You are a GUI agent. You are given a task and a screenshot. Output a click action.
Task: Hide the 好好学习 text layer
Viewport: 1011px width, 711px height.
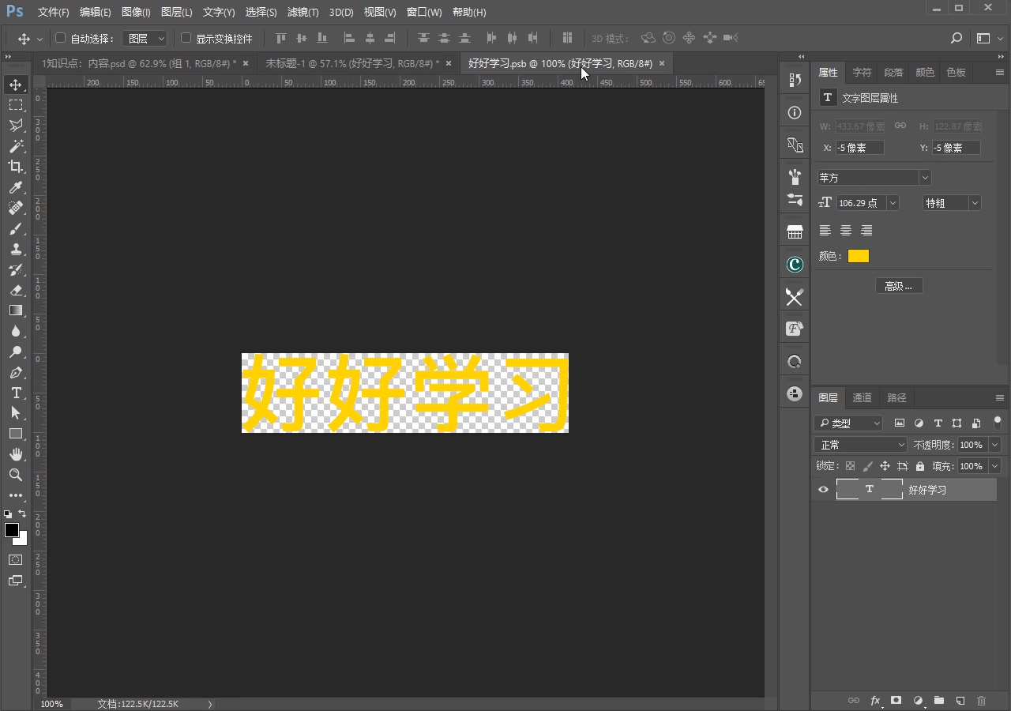click(823, 490)
